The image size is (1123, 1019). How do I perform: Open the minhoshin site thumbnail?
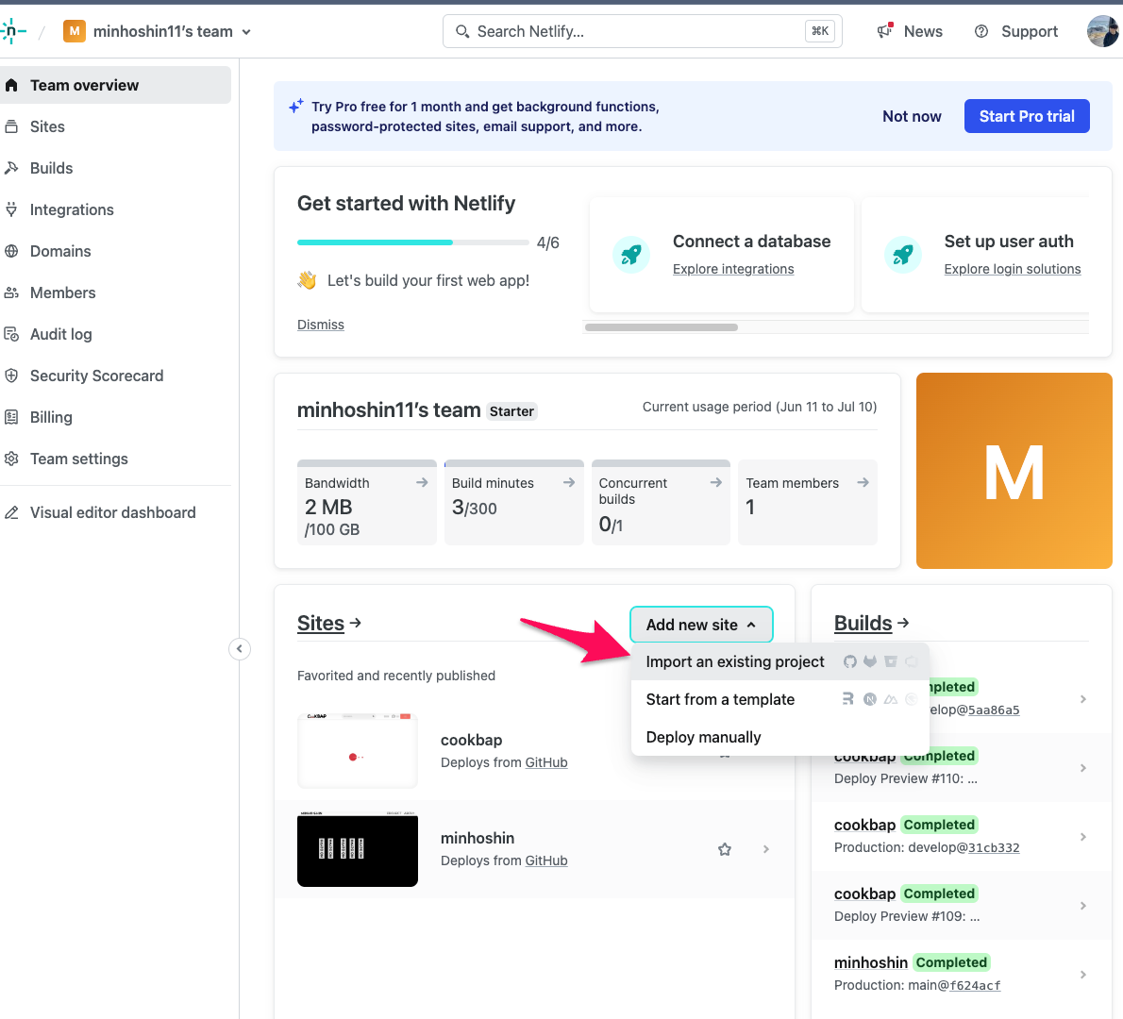click(358, 849)
